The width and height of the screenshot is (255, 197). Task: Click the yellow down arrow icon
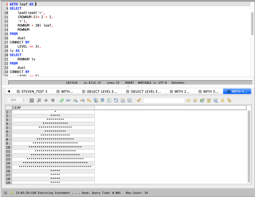[x=222, y=100]
